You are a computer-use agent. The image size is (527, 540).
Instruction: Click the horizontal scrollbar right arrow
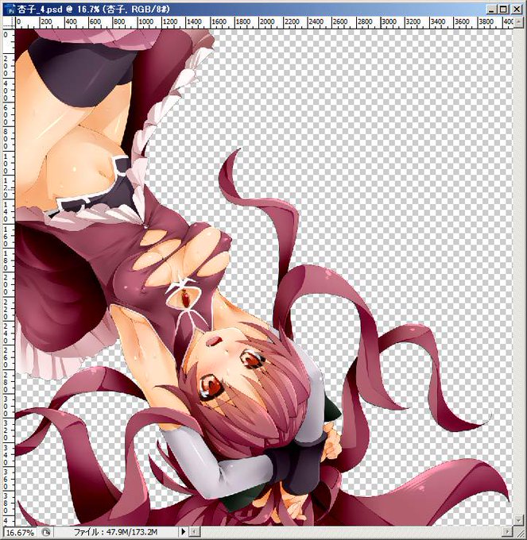[x=508, y=532]
